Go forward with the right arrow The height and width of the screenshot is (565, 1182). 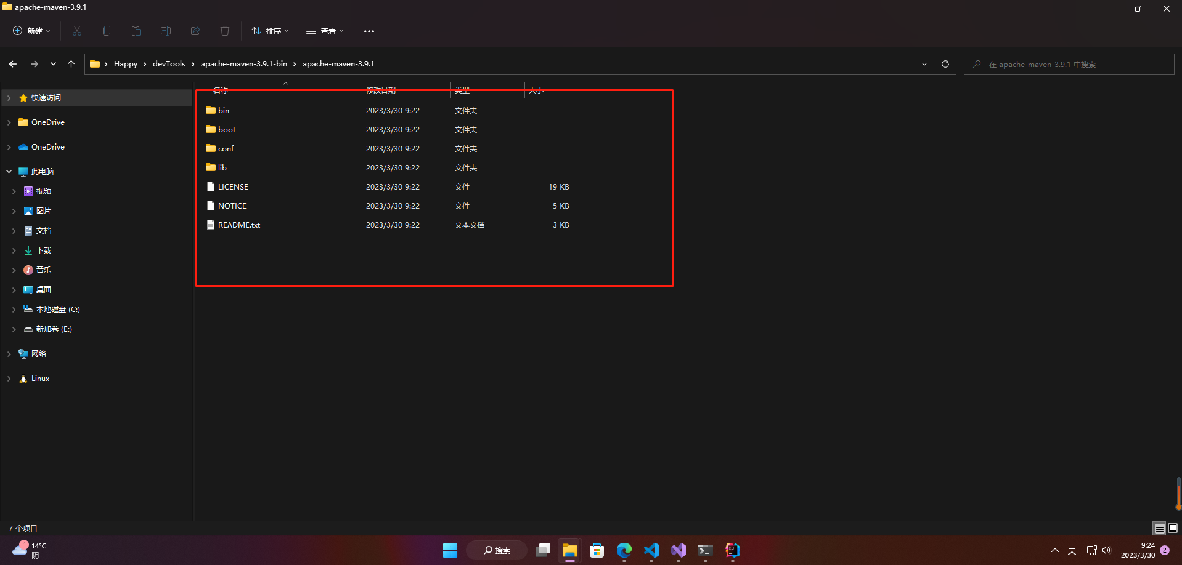35,64
